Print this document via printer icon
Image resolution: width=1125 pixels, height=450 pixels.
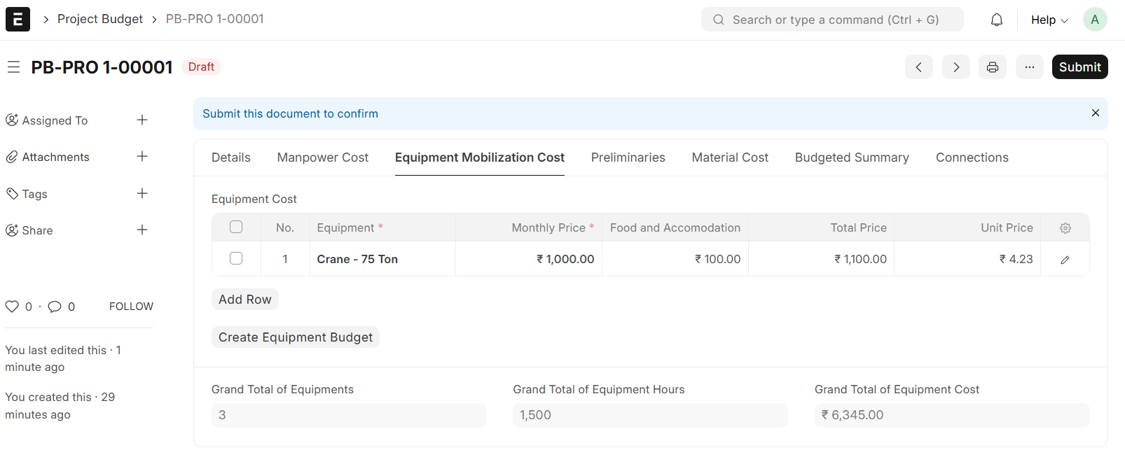click(992, 67)
